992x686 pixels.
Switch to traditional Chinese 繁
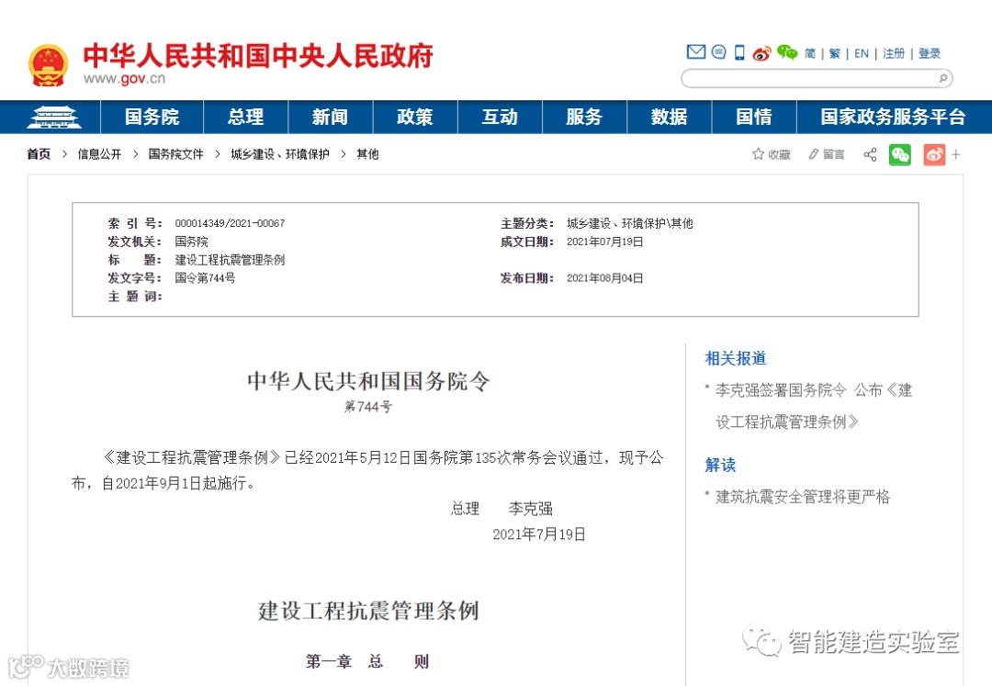(x=834, y=54)
